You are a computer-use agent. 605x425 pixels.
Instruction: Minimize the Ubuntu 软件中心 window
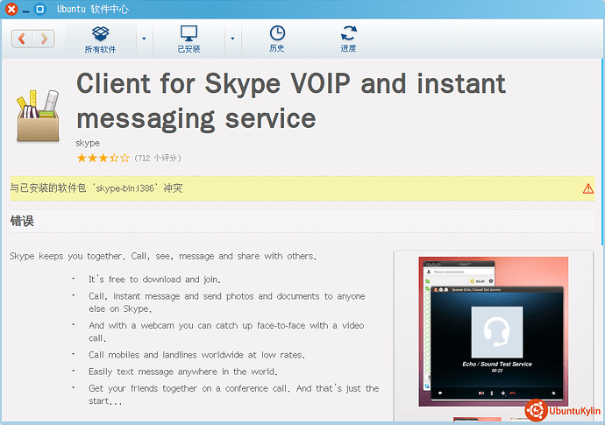pyautogui.click(x=25, y=11)
